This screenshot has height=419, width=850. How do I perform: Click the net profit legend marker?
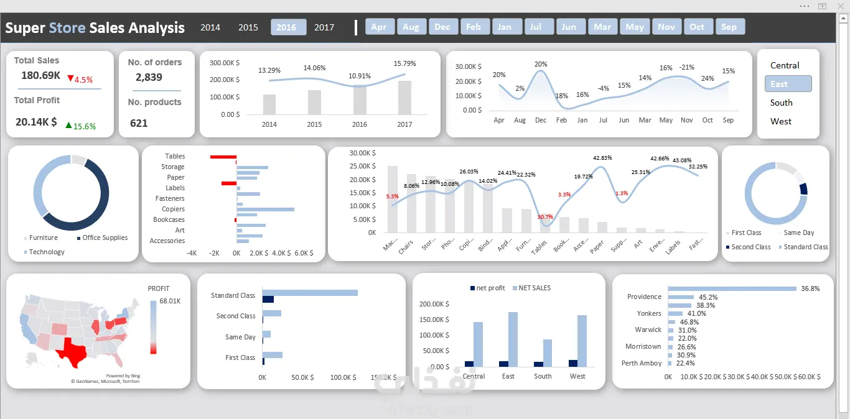click(x=472, y=288)
